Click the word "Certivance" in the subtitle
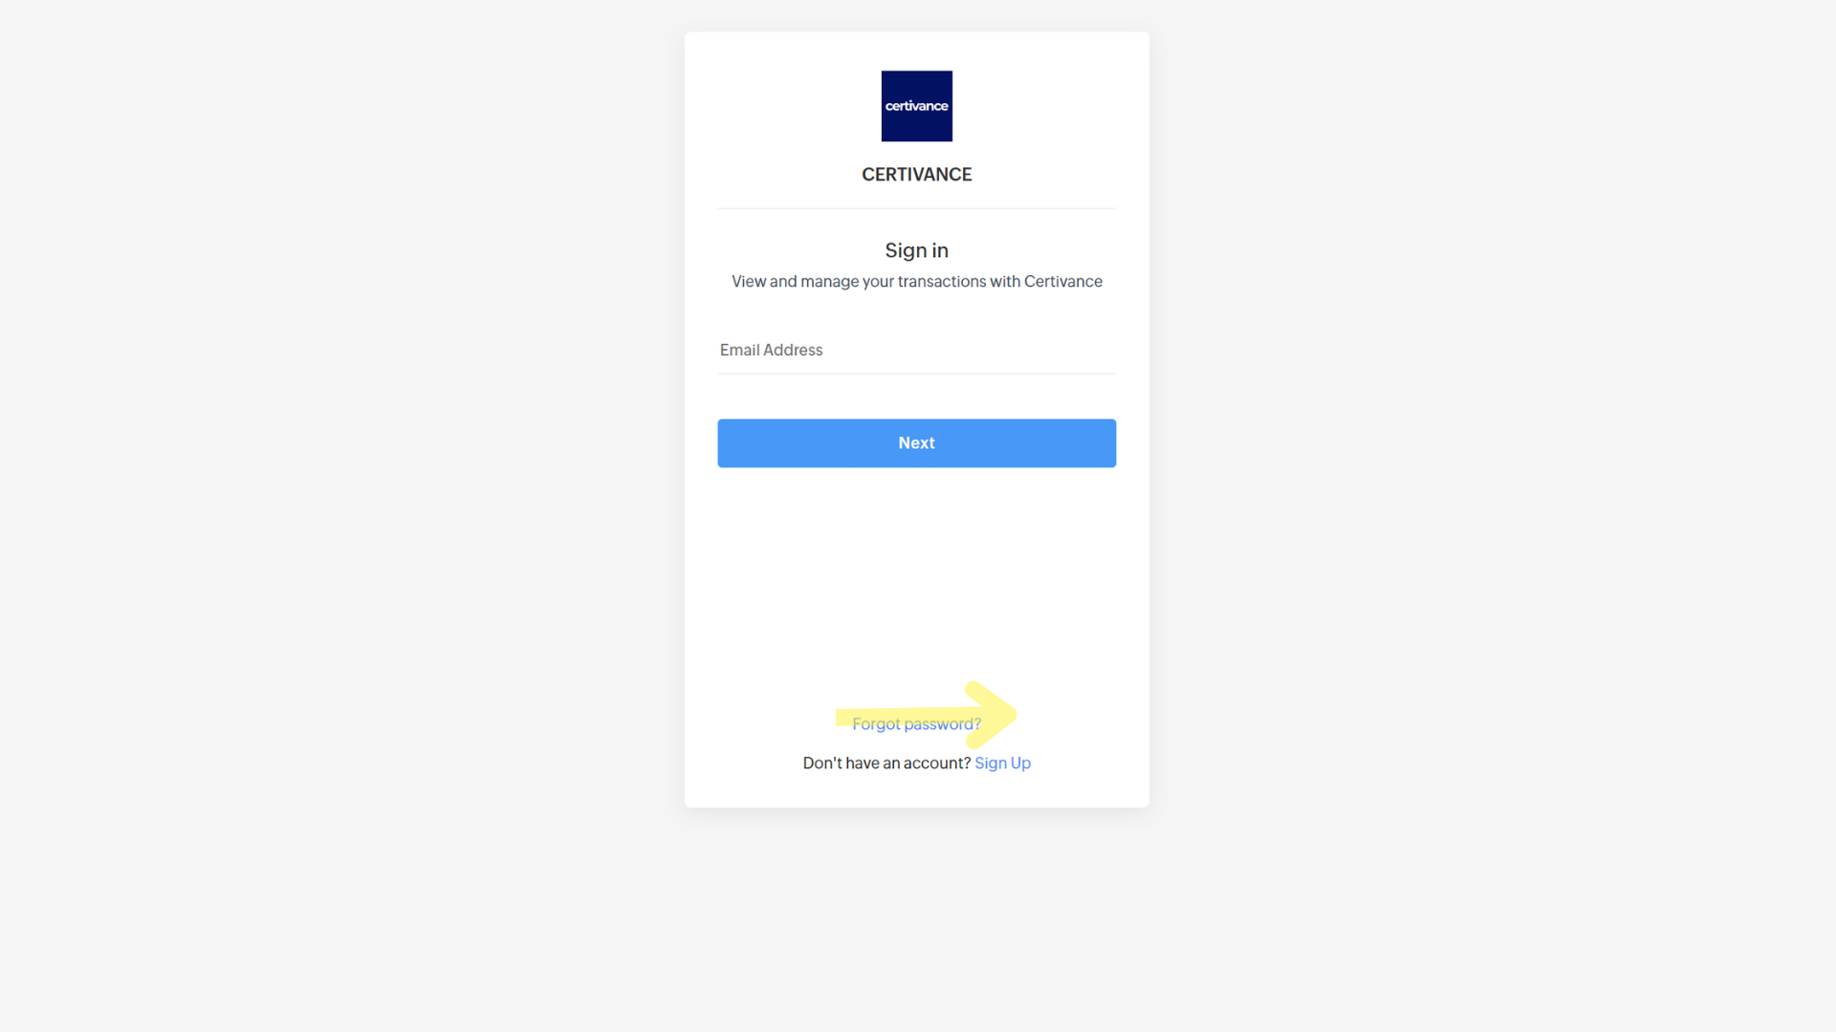The width and height of the screenshot is (1836, 1032). pyautogui.click(x=1062, y=282)
